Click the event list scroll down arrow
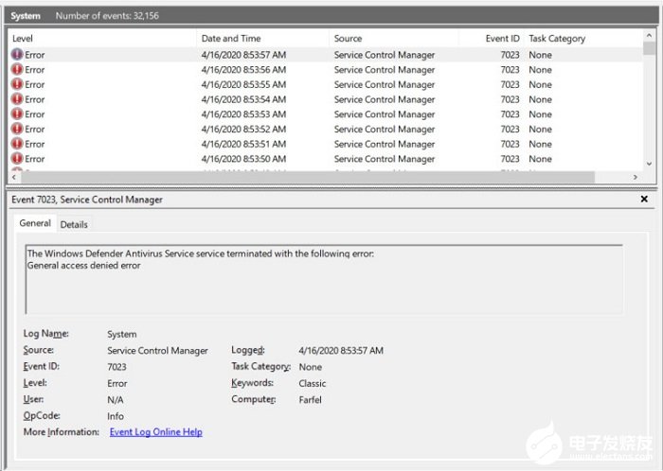Screen dimensions: 663x471 tap(649, 164)
